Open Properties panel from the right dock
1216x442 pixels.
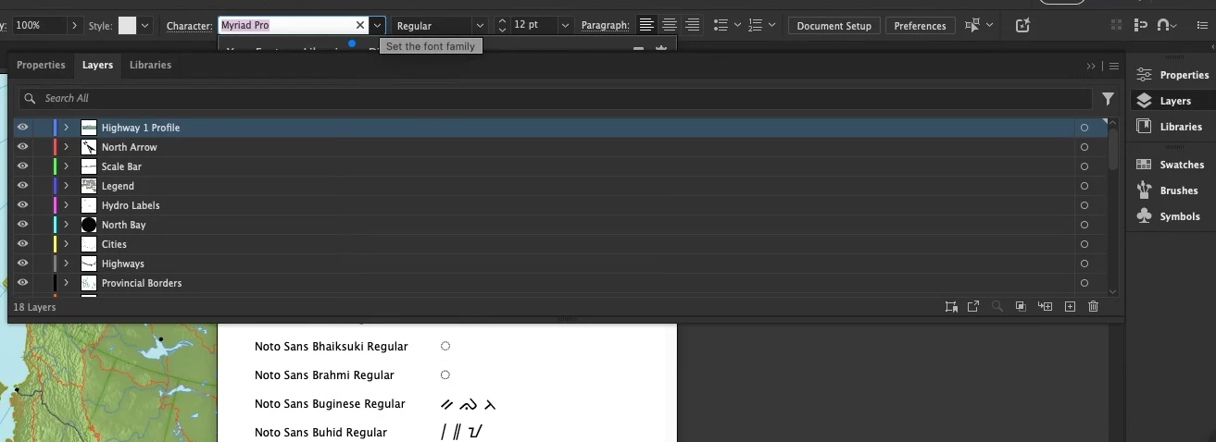(1172, 75)
